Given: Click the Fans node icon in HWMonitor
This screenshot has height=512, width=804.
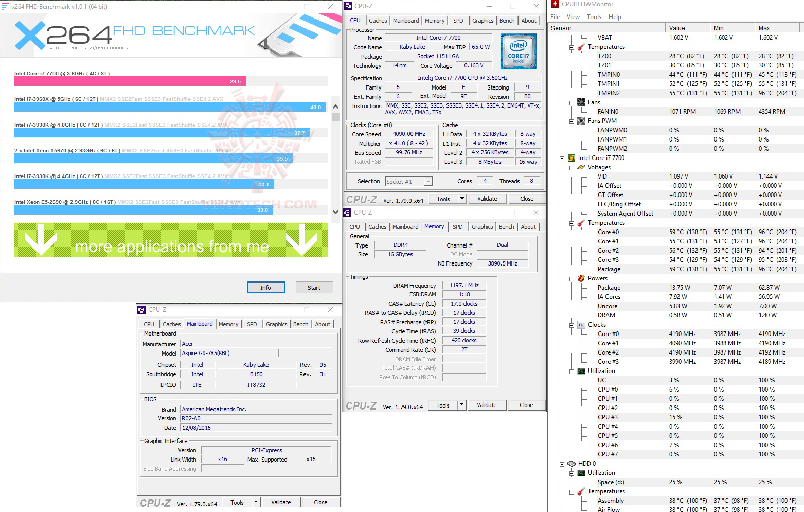Looking at the screenshot, I should [x=581, y=102].
